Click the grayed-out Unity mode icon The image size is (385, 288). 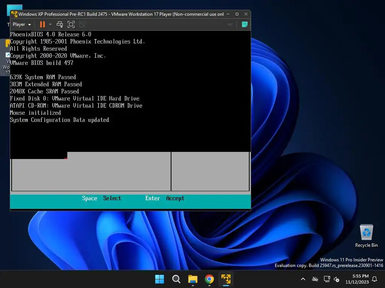[x=82, y=24]
